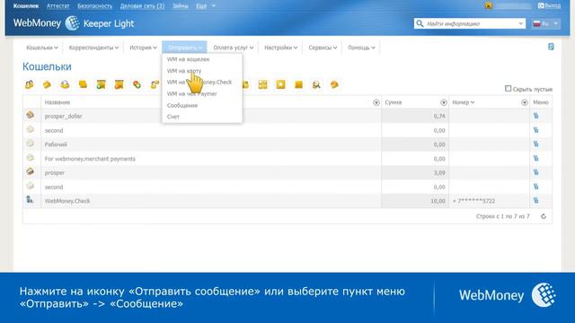The height and width of the screenshot is (323, 575).
Task: Click the Выход logout link
Action: click(549, 5)
